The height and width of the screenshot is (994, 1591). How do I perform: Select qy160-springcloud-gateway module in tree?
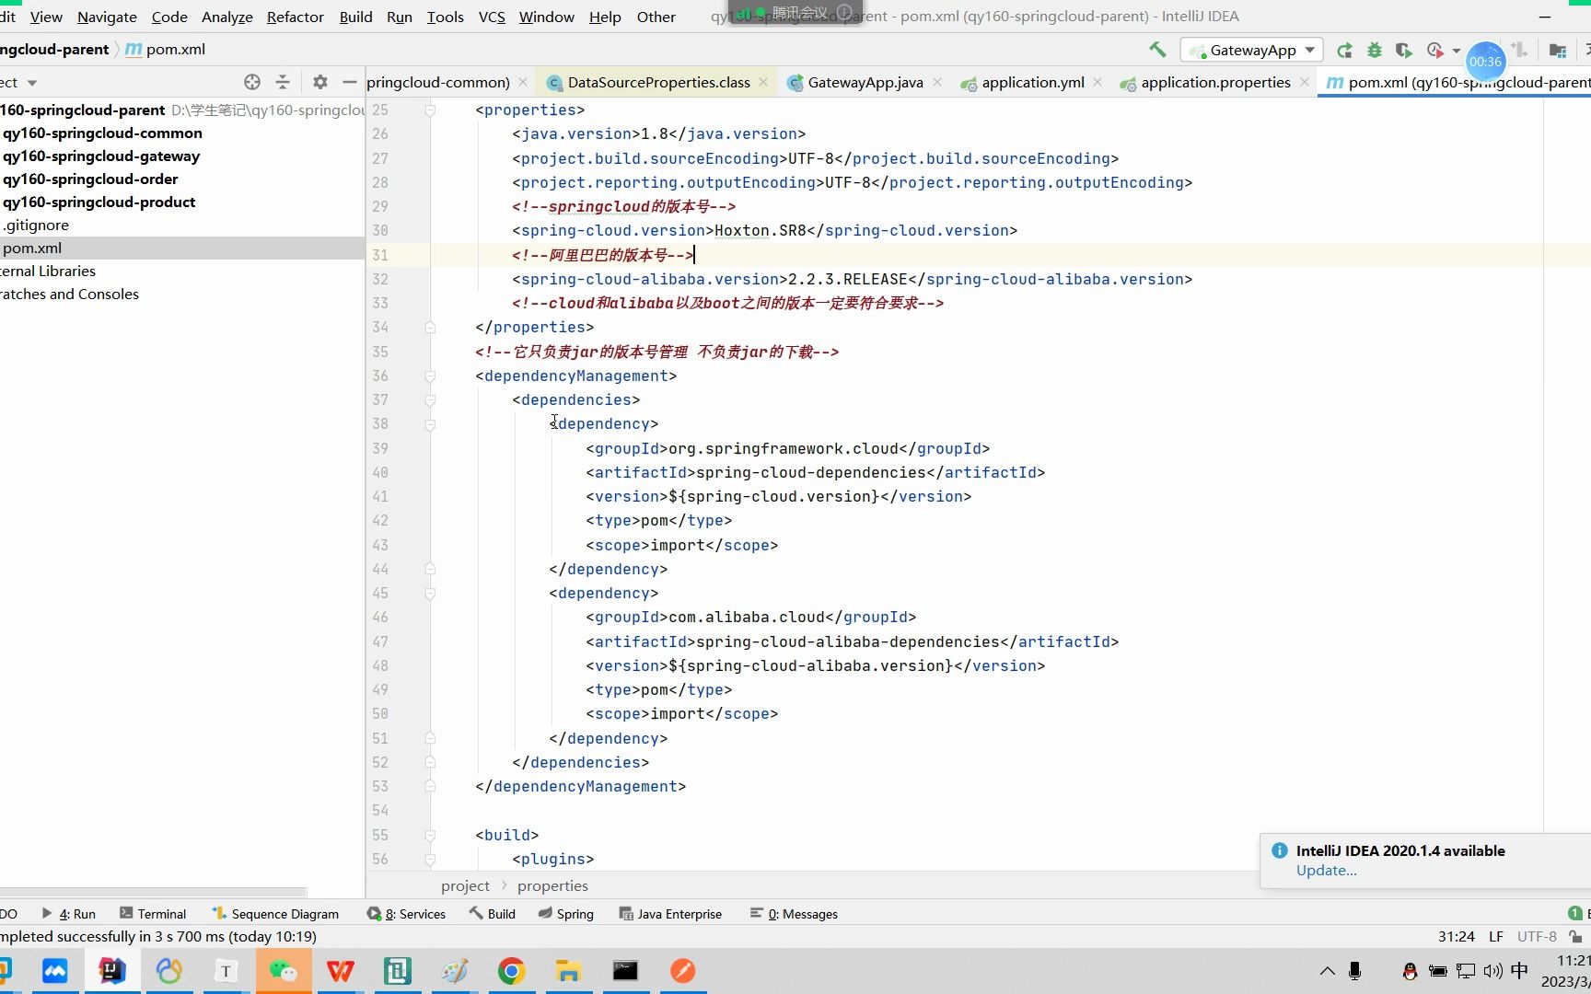(101, 156)
